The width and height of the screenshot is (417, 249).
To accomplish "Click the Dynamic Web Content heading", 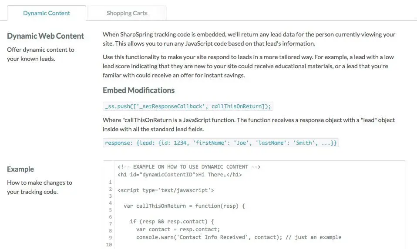I will 45,36.
